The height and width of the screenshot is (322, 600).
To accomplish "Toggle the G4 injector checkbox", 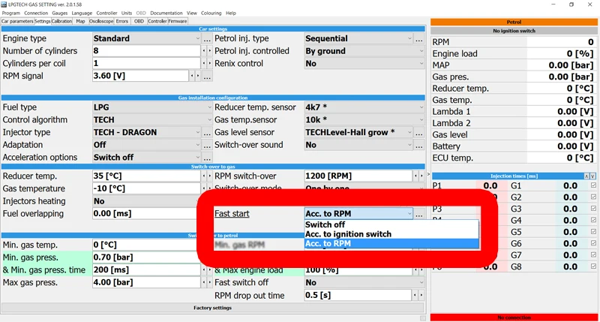I will [593, 220].
